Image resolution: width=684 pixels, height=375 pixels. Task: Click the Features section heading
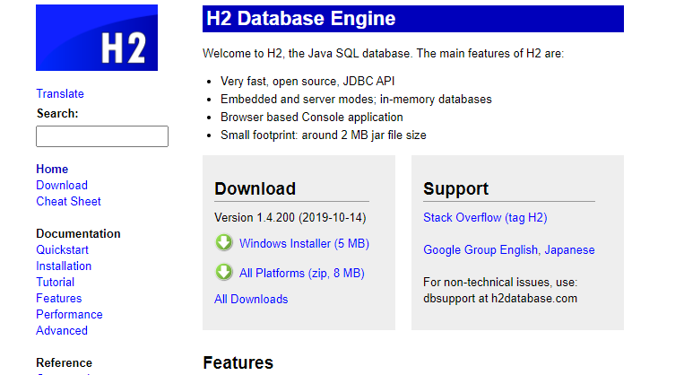[x=238, y=362]
